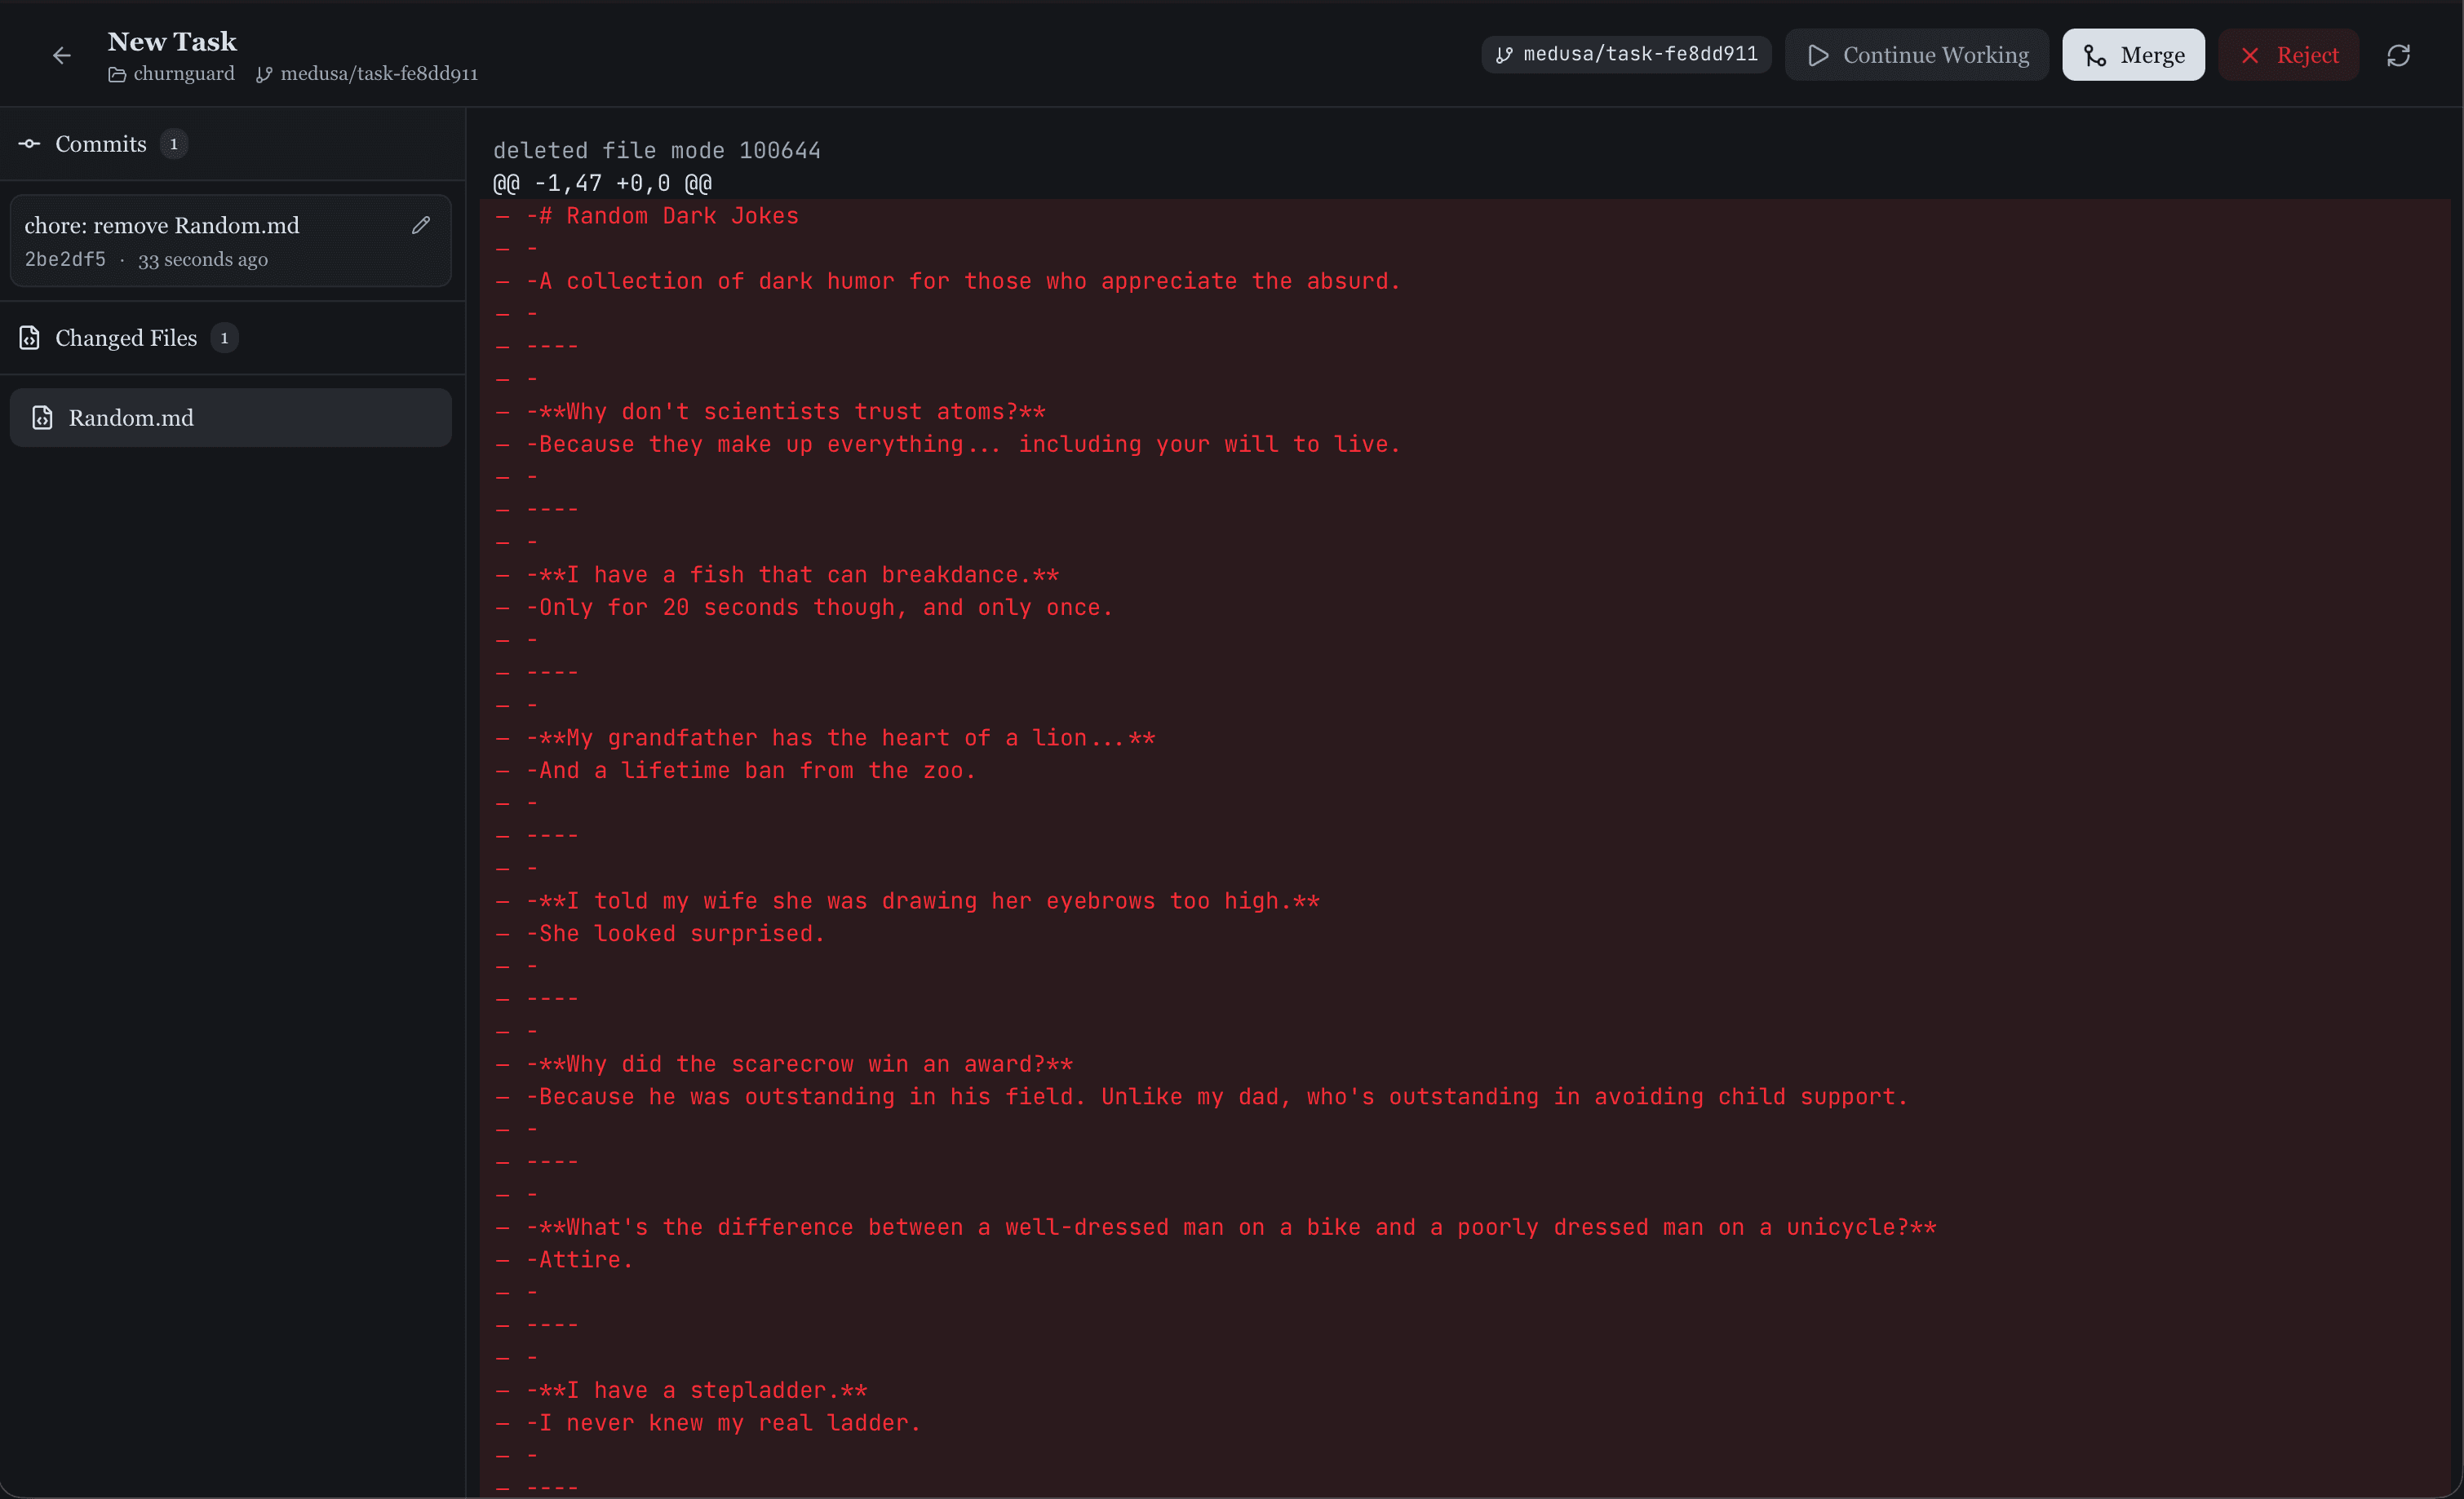
Task: Click the play icon on Continue Working
Action: click(1819, 55)
